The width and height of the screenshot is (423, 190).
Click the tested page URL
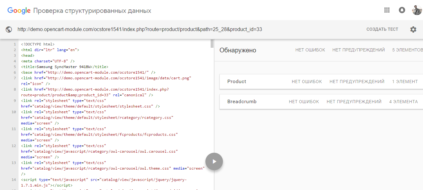140,29
